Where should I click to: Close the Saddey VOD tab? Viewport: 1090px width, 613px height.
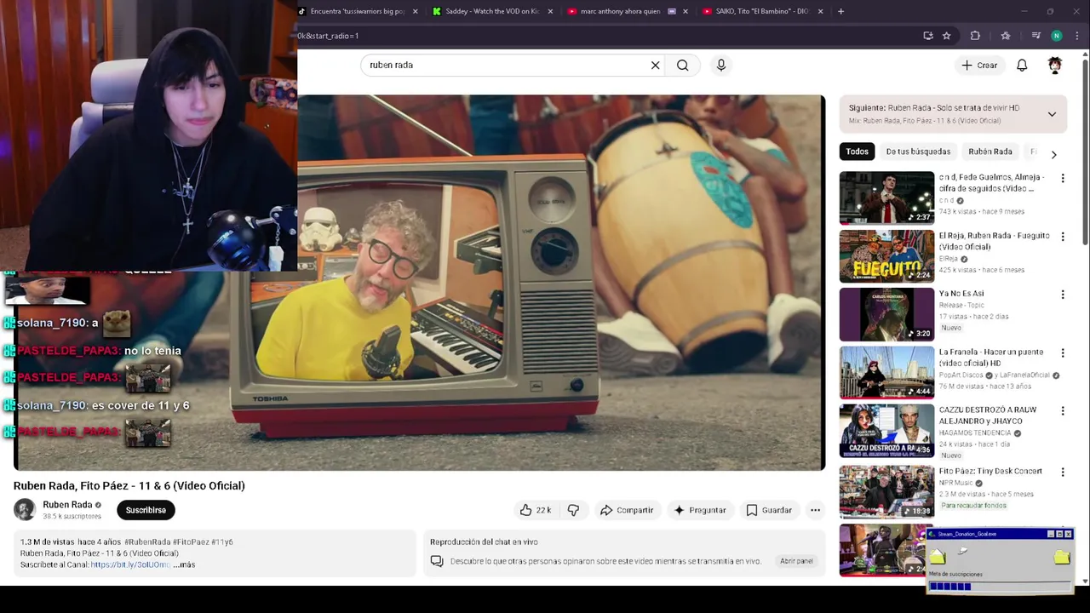click(550, 11)
